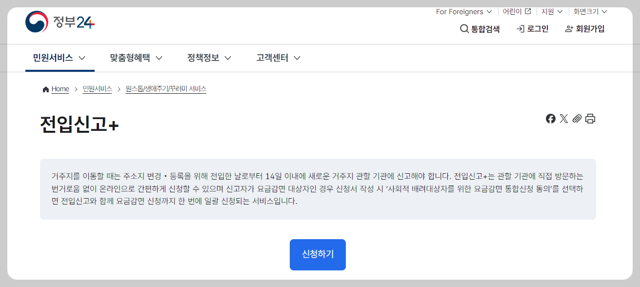Screen dimensions: 640x287
Task: Open the 원스톱/생애주기/꾸러미 서비스 breadcrumb link
Action: (x=166, y=89)
